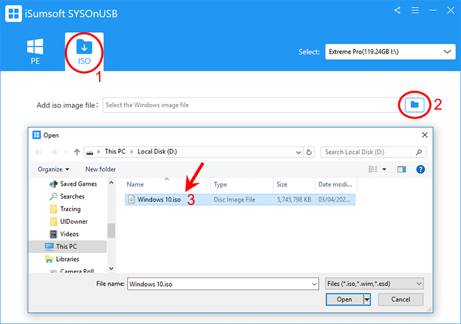Select Saved Games in navigation pane
The height and width of the screenshot is (324, 461).
coord(73,183)
